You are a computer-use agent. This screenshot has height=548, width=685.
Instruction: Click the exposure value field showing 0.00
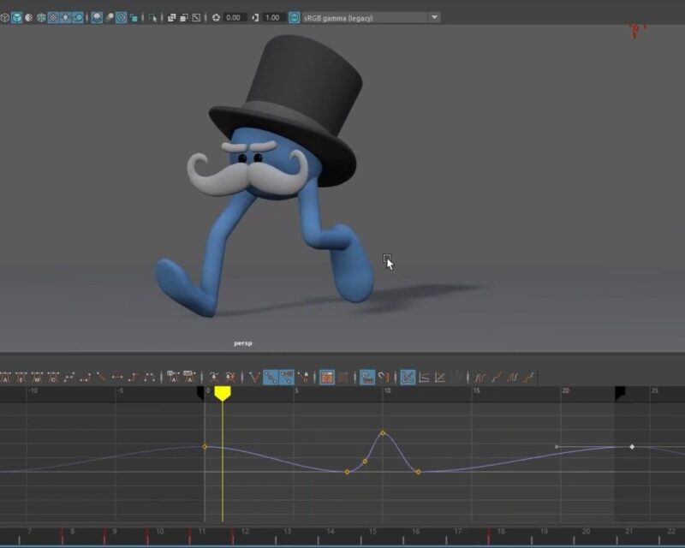235,17
